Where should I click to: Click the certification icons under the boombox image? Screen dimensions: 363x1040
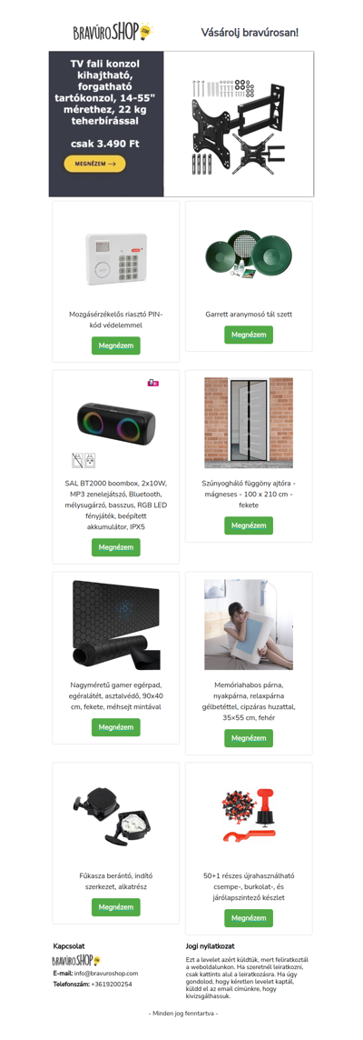(84, 459)
